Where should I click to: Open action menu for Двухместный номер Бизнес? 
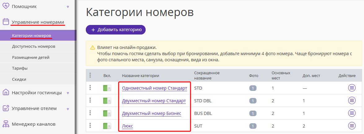point(352,113)
